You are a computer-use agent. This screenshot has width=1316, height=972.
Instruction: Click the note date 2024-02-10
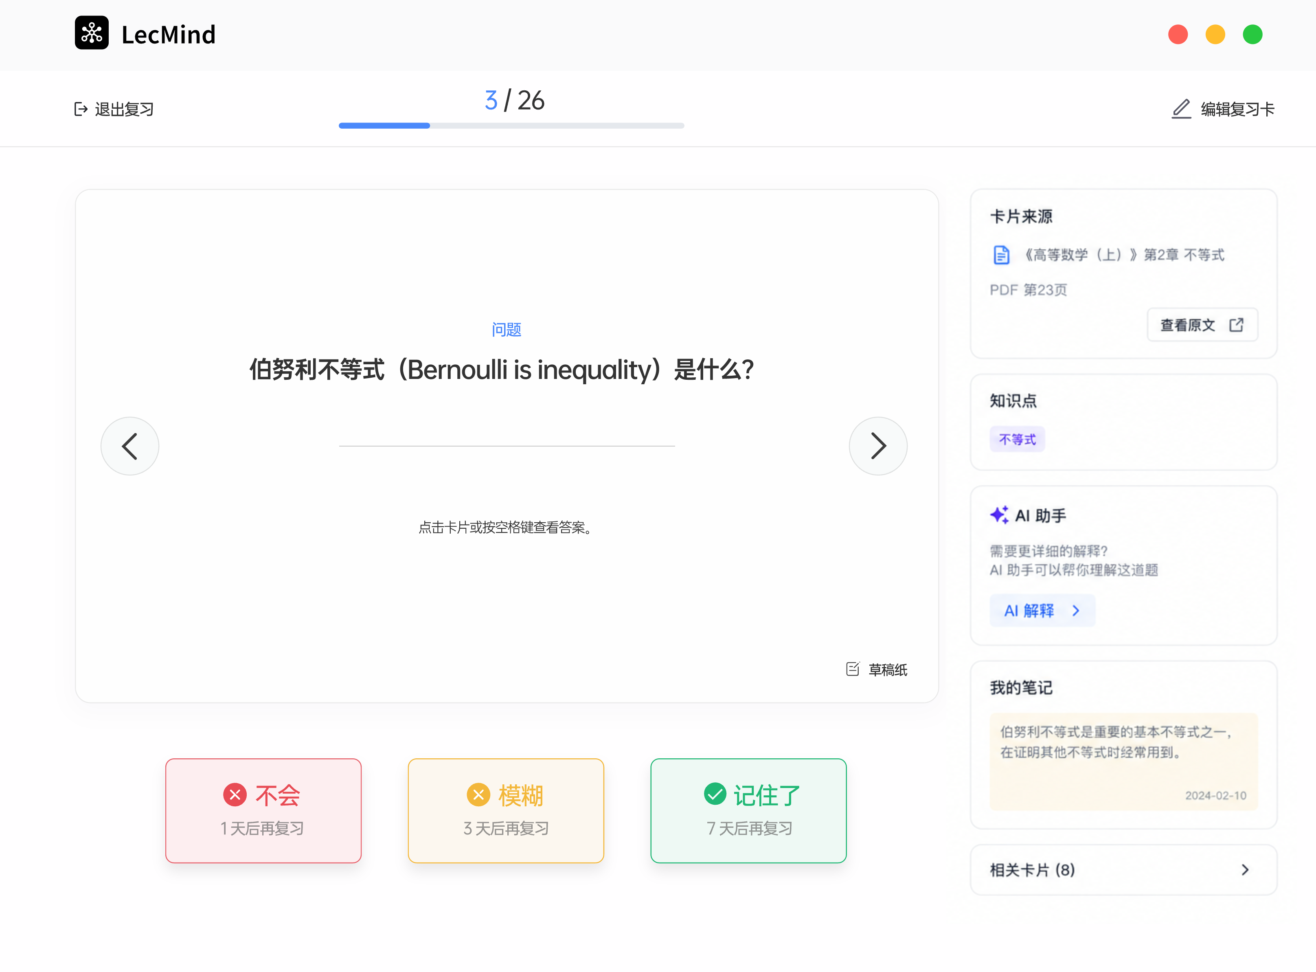click(x=1215, y=795)
